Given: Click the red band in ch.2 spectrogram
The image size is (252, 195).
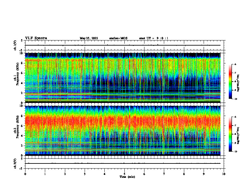Looking at the screenshot, I should (x=122, y=121).
